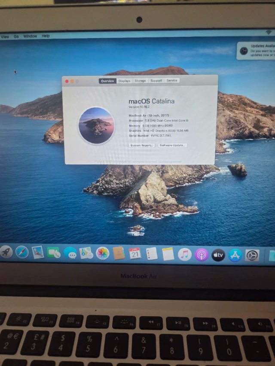Open the Help menu
The width and height of the screenshot is (275, 366).
(x=46, y=36)
